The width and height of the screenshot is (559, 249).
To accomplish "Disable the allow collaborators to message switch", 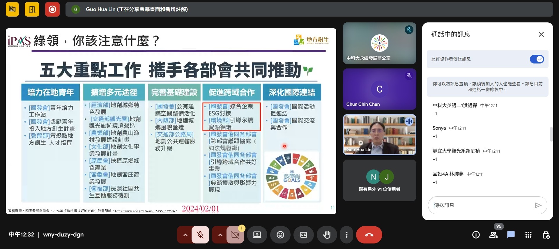I will click(537, 59).
